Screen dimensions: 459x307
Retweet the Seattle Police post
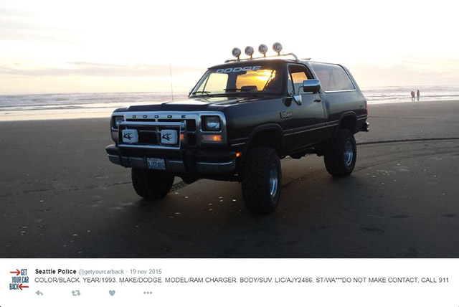click(76, 293)
